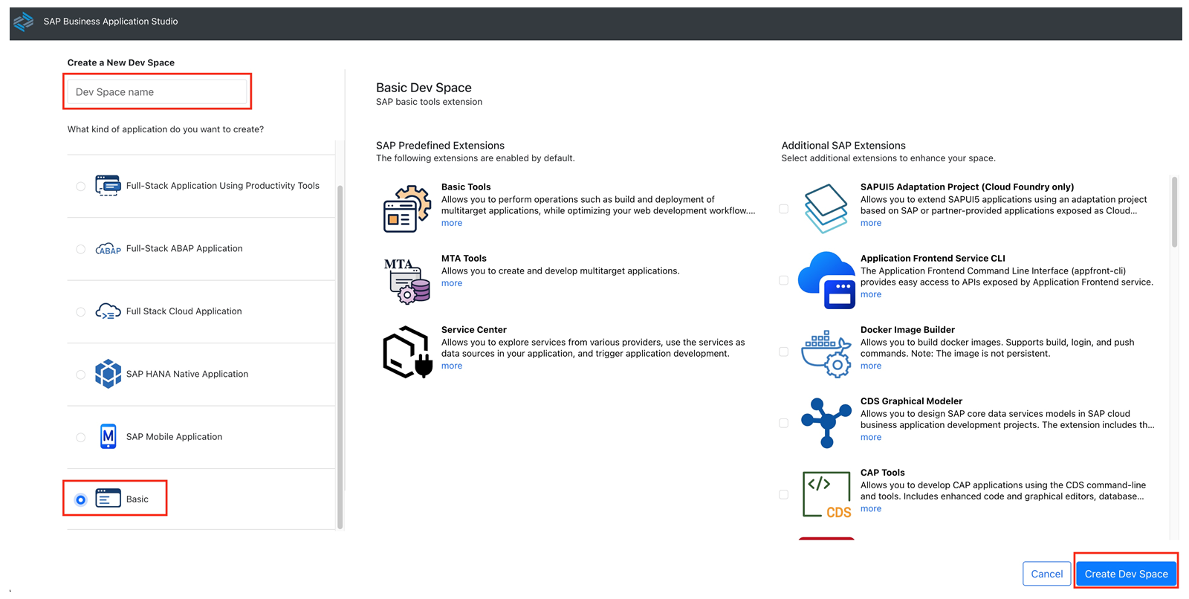Select Full-Stack Application Using Productivity Tools radio button
Screen dimensions: 1189x599
pyautogui.click(x=80, y=187)
